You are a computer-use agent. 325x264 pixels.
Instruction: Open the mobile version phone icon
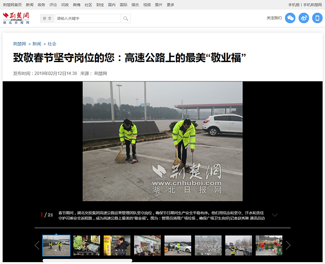pos(317,18)
